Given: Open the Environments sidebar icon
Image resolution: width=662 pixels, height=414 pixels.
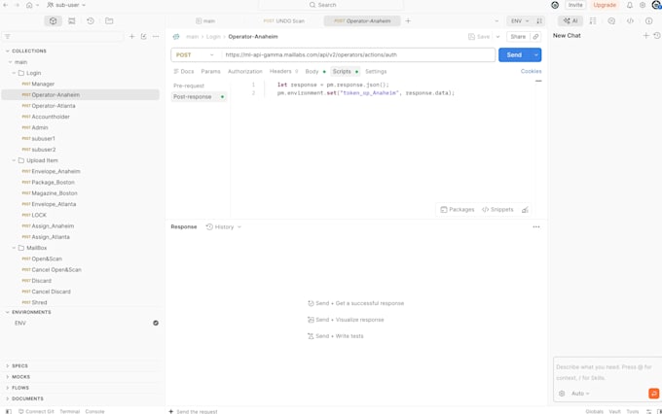Looking at the screenshot, I should tap(72, 20).
